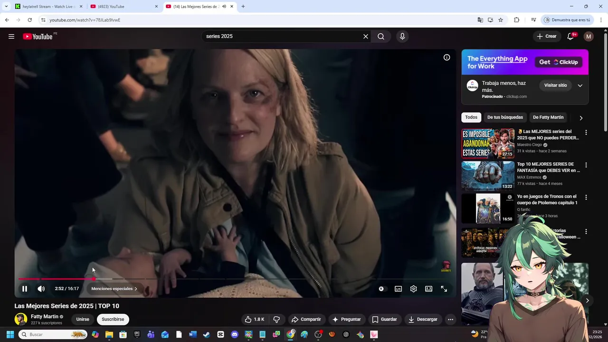Screen dimensions: 608x342
Task: Open the Fatty Martin channel name link
Action: [45, 316]
